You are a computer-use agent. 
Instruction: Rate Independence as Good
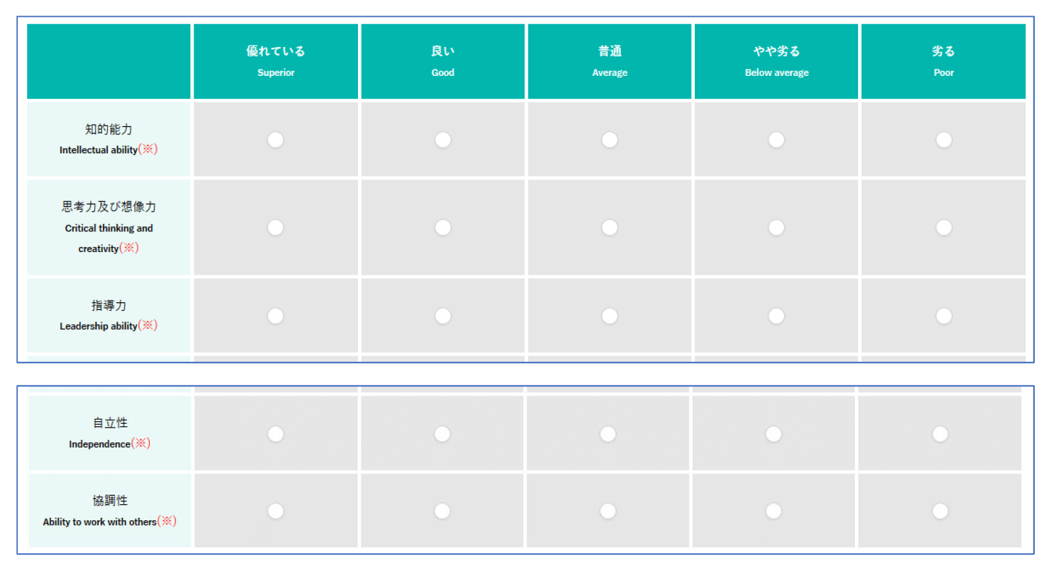pos(442,434)
